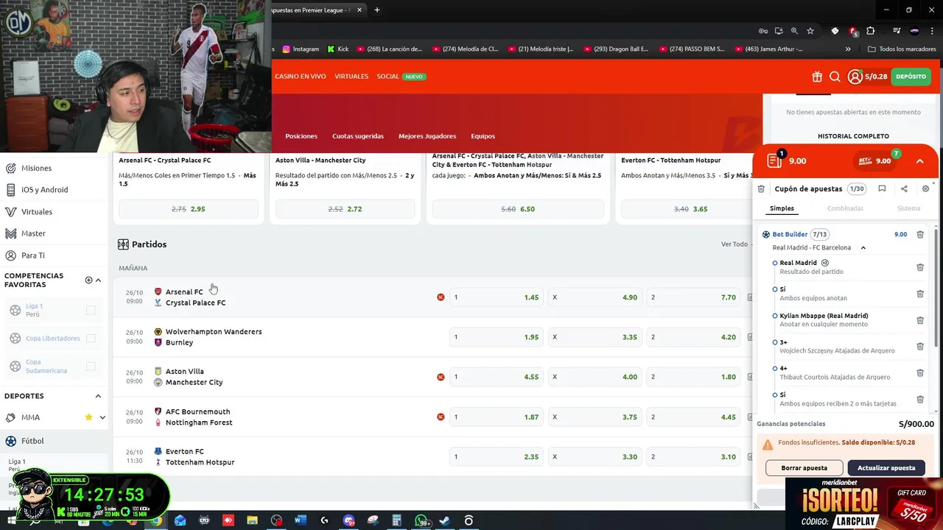Toggle MMA favorite star
Viewport: 943px width, 530px height.
(88, 417)
